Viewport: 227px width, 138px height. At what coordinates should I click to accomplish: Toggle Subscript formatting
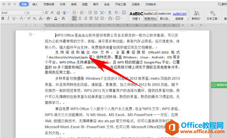(x=34, y=18)
